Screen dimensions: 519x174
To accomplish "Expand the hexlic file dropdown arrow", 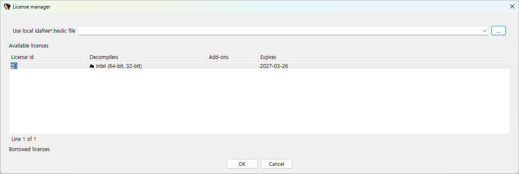I will point(484,31).
